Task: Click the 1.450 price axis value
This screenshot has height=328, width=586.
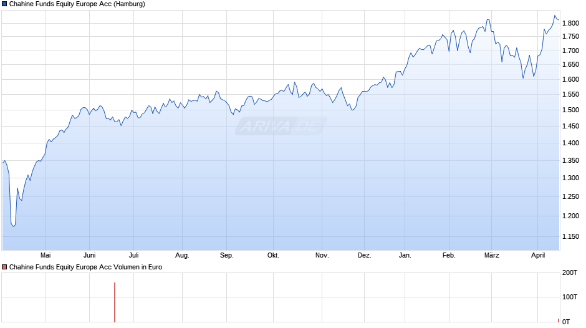Action: coord(570,127)
